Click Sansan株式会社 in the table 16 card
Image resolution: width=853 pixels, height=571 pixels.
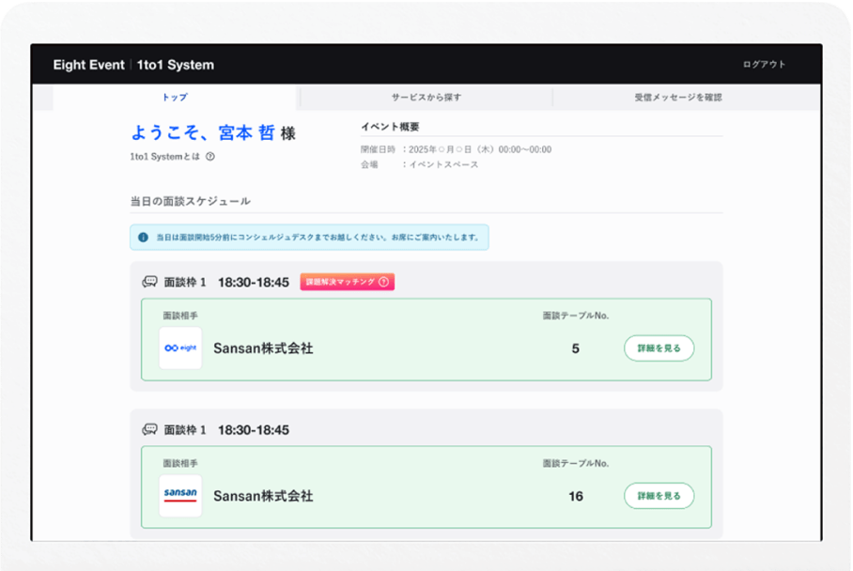coord(263,496)
